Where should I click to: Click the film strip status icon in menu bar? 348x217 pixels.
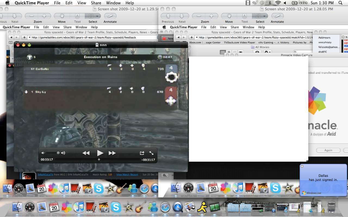(x=248, y=3)
